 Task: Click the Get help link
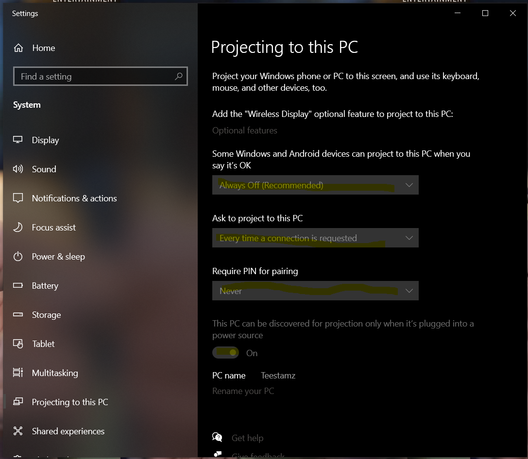point(247,438)
